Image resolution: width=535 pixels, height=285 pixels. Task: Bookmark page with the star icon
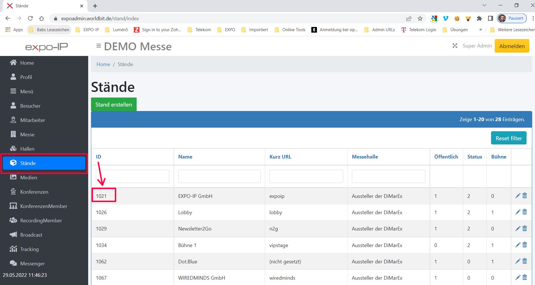(x=420, y=19)
